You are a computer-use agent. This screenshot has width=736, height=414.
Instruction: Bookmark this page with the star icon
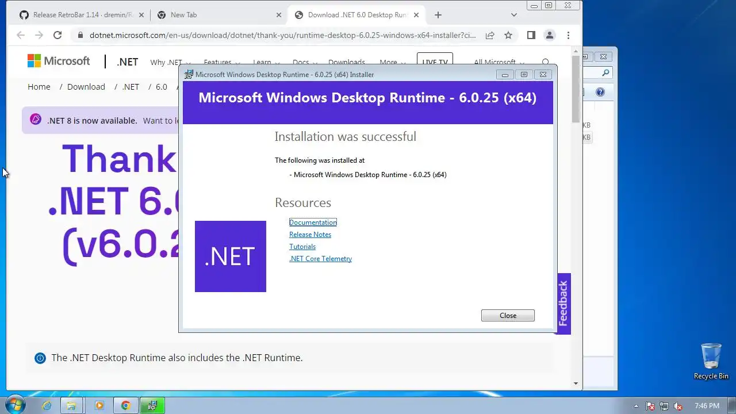508,35
